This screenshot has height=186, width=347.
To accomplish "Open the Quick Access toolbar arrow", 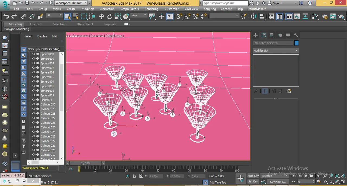I will [89, 3].
